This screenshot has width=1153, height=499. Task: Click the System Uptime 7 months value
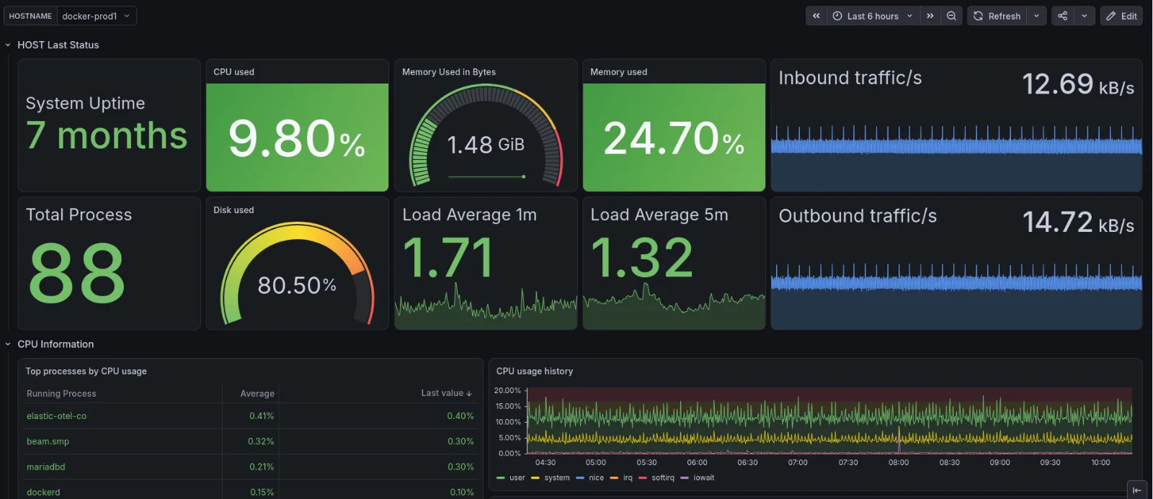(x=107, y=135)
